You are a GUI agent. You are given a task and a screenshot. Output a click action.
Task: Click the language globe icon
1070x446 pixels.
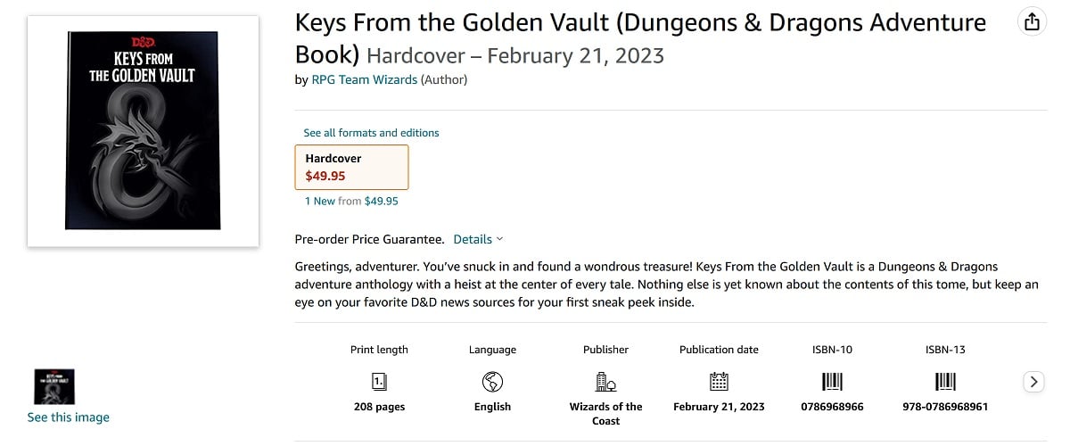pos(492,382)
